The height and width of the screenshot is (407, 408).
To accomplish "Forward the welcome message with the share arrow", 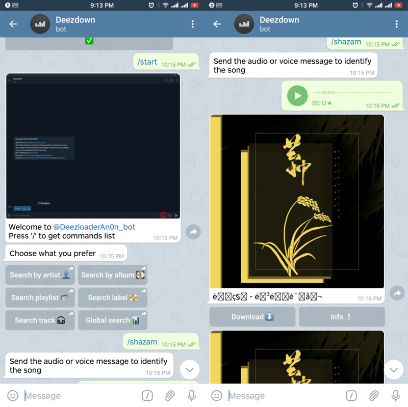I will click(x=193, y=232).
